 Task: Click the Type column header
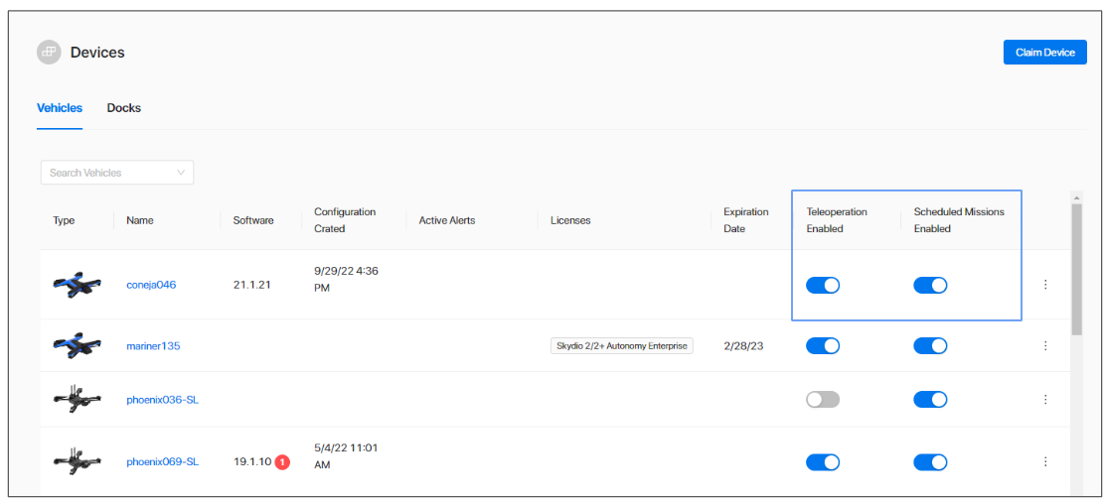(x=64, y=220)
